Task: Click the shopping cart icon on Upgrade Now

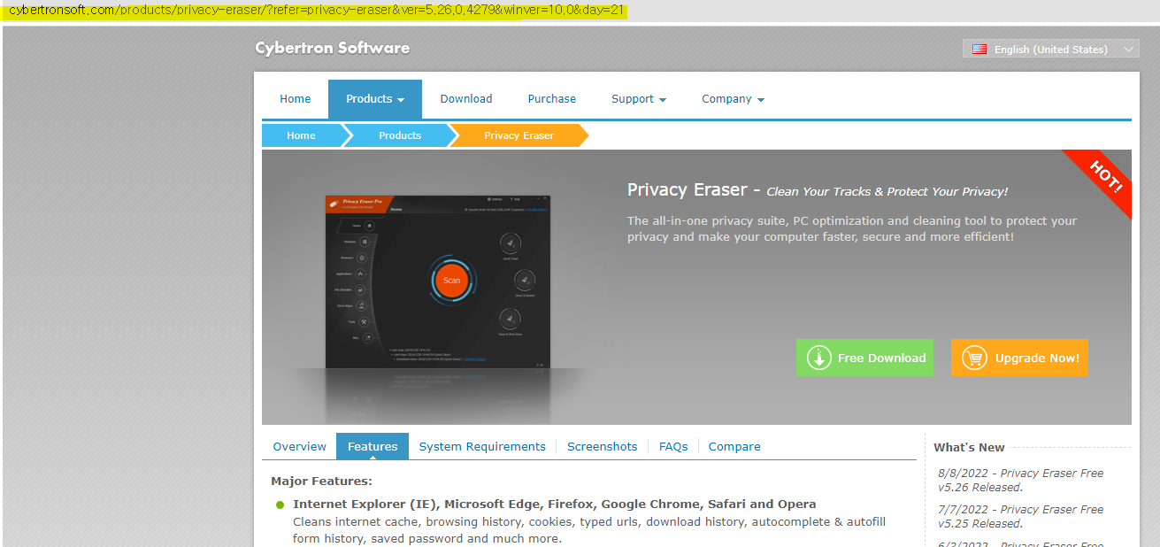Action: (x=974, y=358)
